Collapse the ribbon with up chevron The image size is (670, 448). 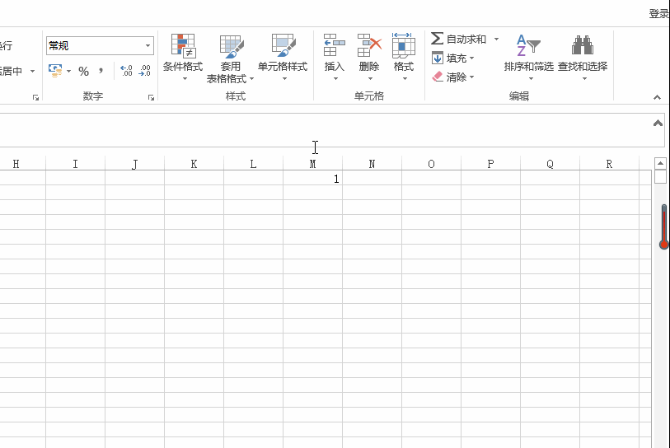[657, 98]
